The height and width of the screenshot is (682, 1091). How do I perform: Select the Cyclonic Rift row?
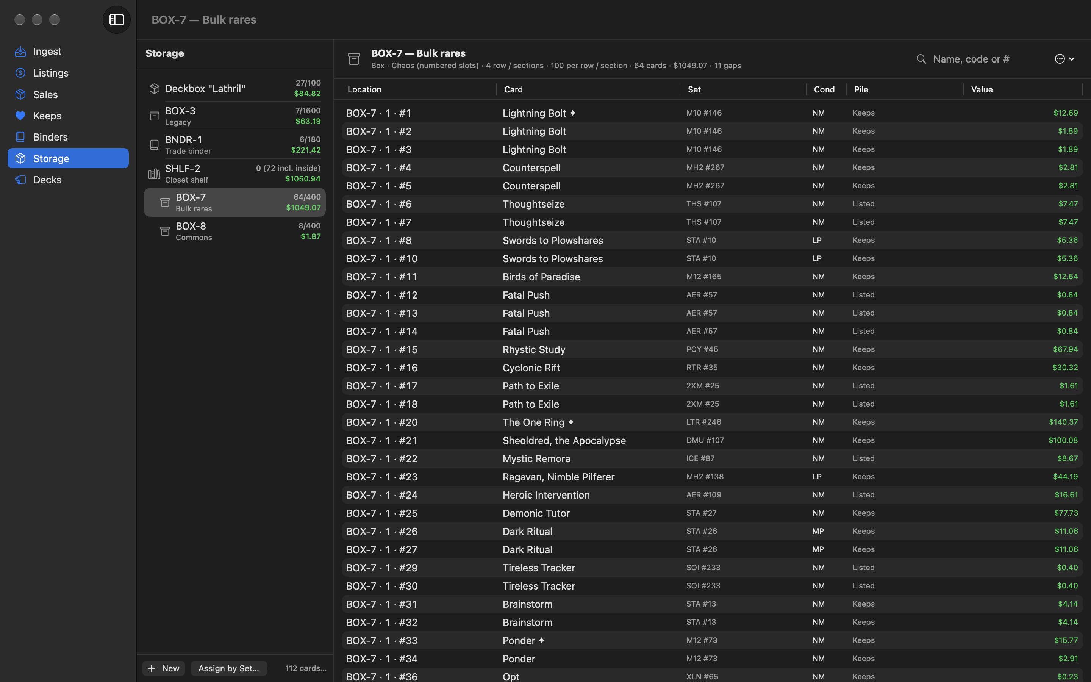tap(712, 368)
